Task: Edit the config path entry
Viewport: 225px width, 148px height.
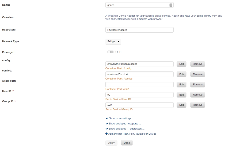Action: [181, 64]
